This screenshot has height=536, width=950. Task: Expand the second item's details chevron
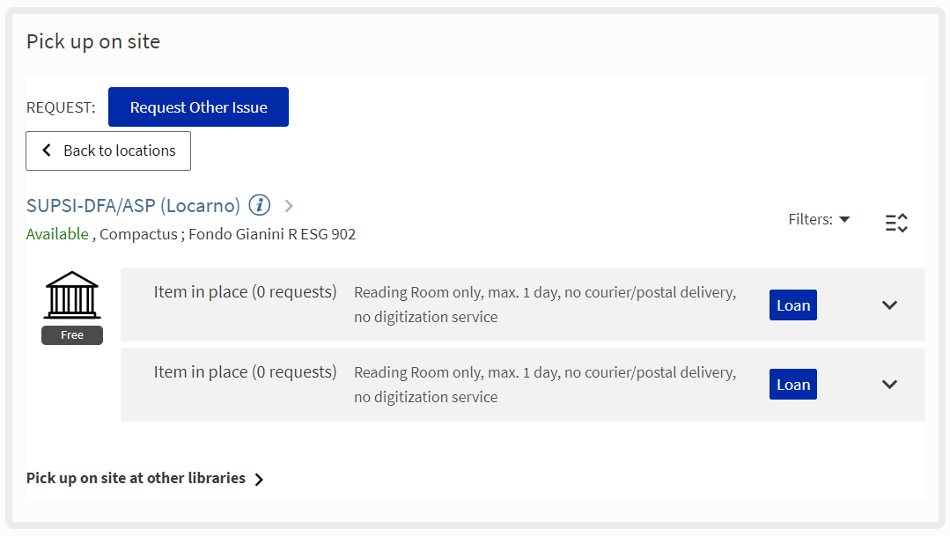point(889,384)
